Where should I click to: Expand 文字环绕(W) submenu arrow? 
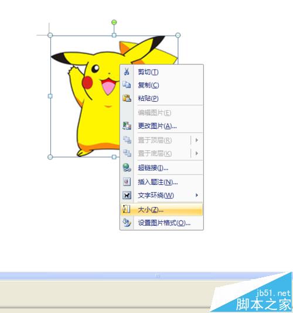coord(197,195)
